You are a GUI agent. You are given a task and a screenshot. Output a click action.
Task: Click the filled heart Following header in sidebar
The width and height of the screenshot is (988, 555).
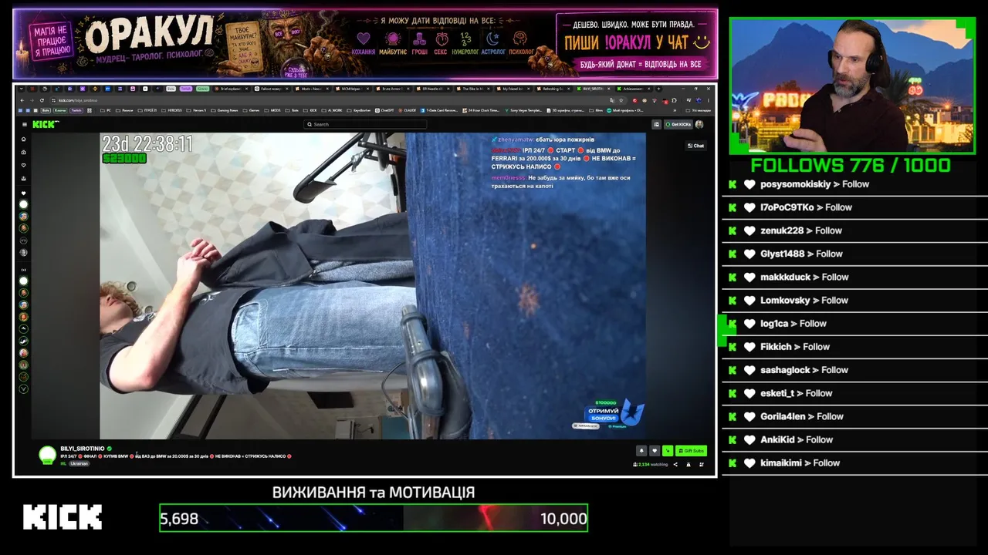(23, 193)
